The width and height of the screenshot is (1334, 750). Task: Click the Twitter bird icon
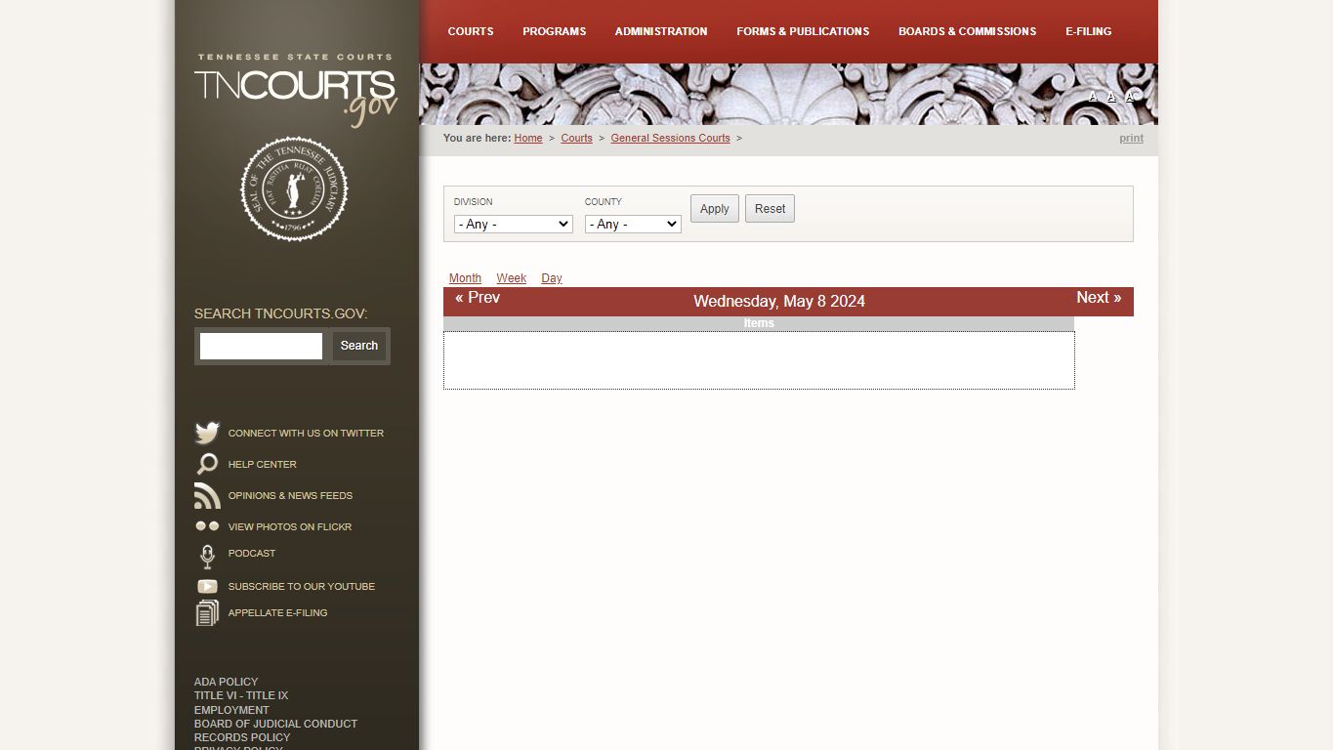click(207, 433)
